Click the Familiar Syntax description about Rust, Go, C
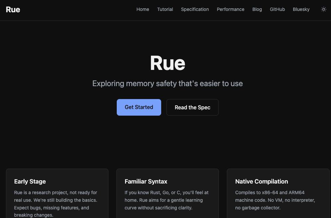 [x=166, y=200]
